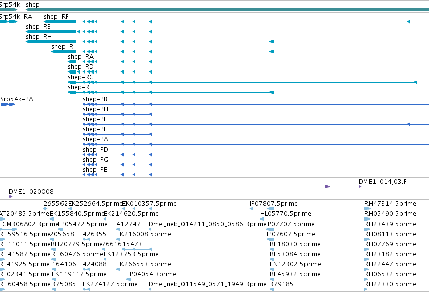The image size is (429, 292).
Task: Click the shep-RD transcript label
Action: [x=81, y=67]
